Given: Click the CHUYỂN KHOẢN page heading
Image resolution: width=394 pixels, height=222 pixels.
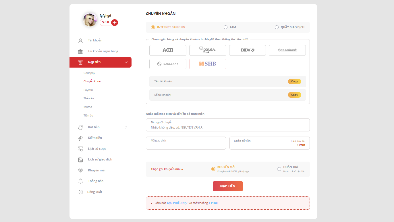Looking at the screenshot, I should [161, 14].
